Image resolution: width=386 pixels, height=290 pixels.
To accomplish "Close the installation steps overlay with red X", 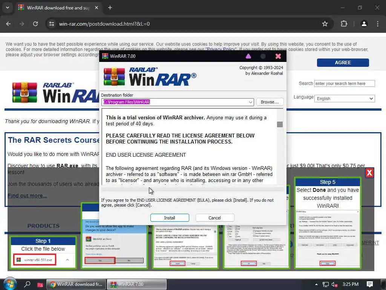I will pyautogui.click(x=369, y=173).
